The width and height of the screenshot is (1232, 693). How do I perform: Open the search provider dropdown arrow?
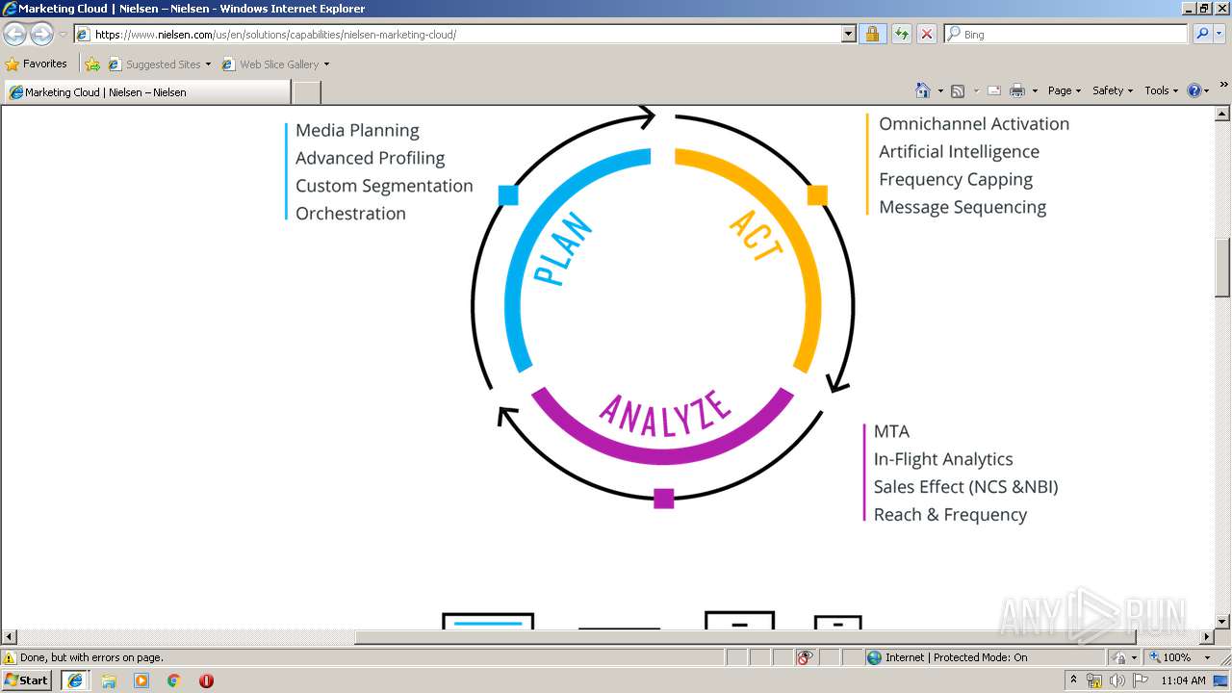click(x=1221, y=34)
